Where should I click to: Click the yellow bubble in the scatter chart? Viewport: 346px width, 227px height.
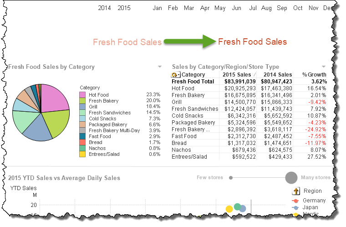tap(229, 209)
